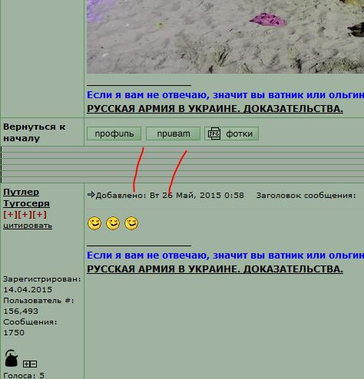
Task: Click the цитировать link
Action: [28, 226]
